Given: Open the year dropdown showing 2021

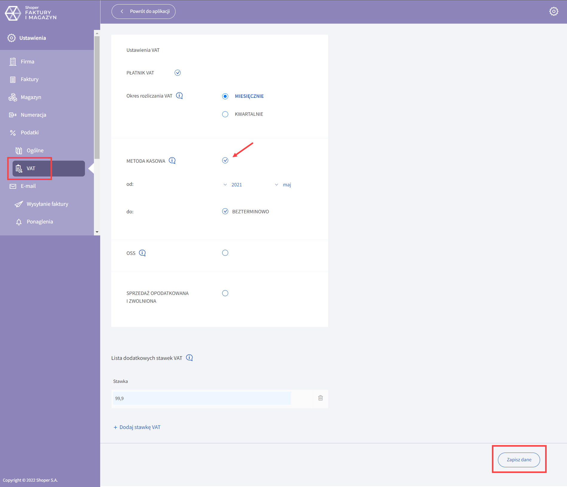Looking at the screenshot, I should (x=233, y=185).
